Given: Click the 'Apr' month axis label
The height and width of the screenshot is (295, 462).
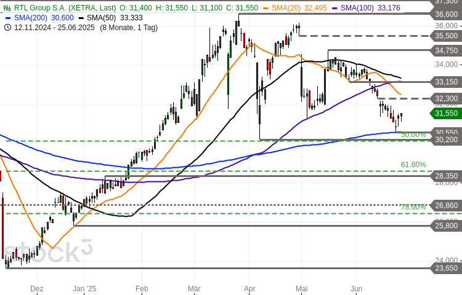Looking at the screenshot, I should [x=249, y=289].
